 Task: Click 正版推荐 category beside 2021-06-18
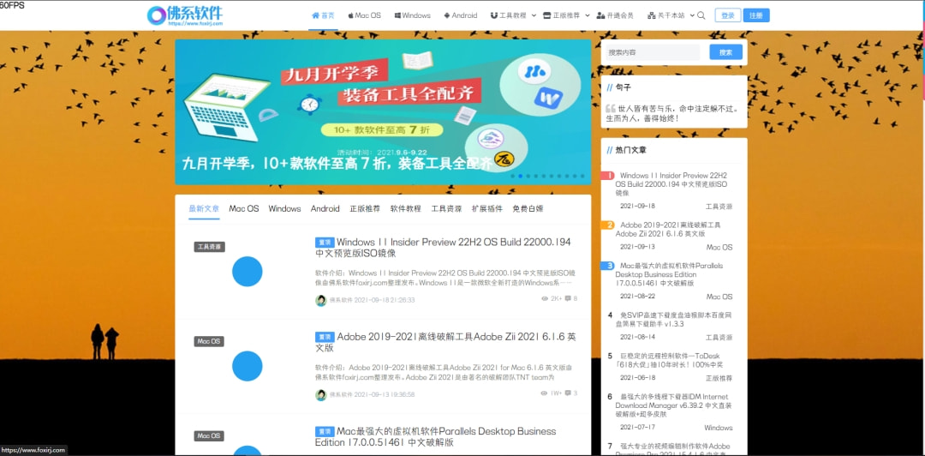pos(719,378)
